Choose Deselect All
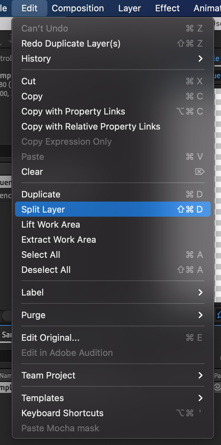 [x=113, y=270]
